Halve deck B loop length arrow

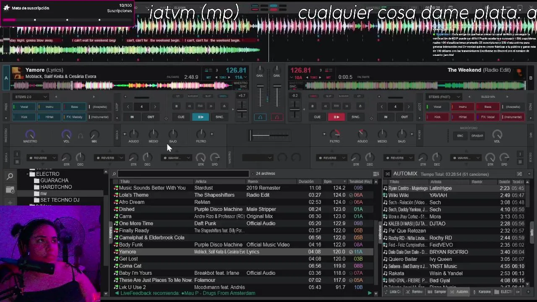381,107
